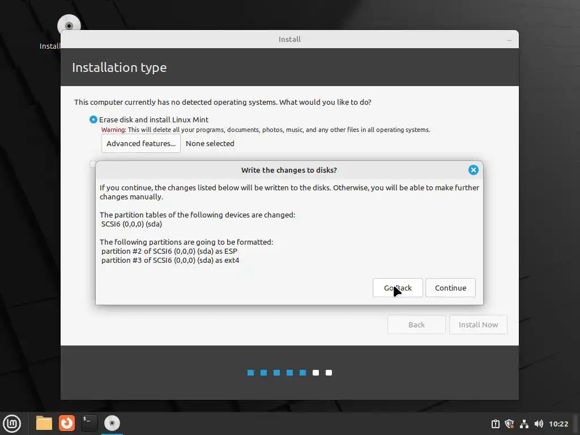Image resolution: width=580 pixels, height=435 pixels.
Task: Click the Installation type heading
Action: [x=119, y=67]
